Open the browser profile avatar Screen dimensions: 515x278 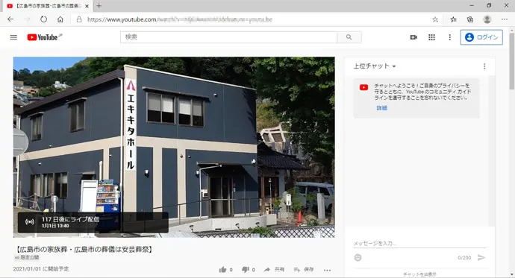point(487,19)
